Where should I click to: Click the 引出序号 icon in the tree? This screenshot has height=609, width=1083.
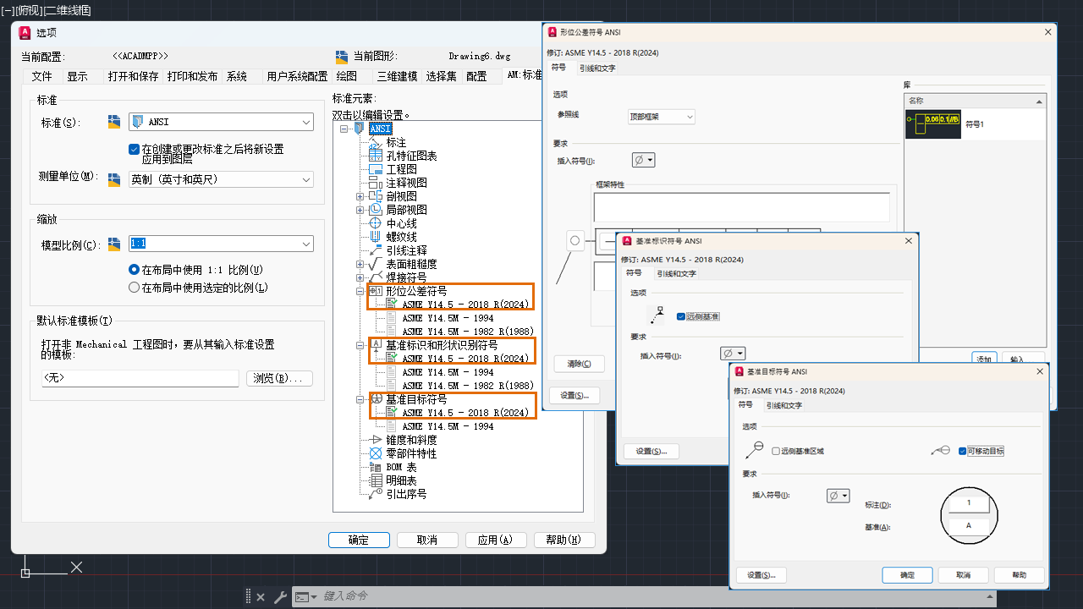click(x=377, y=494)
